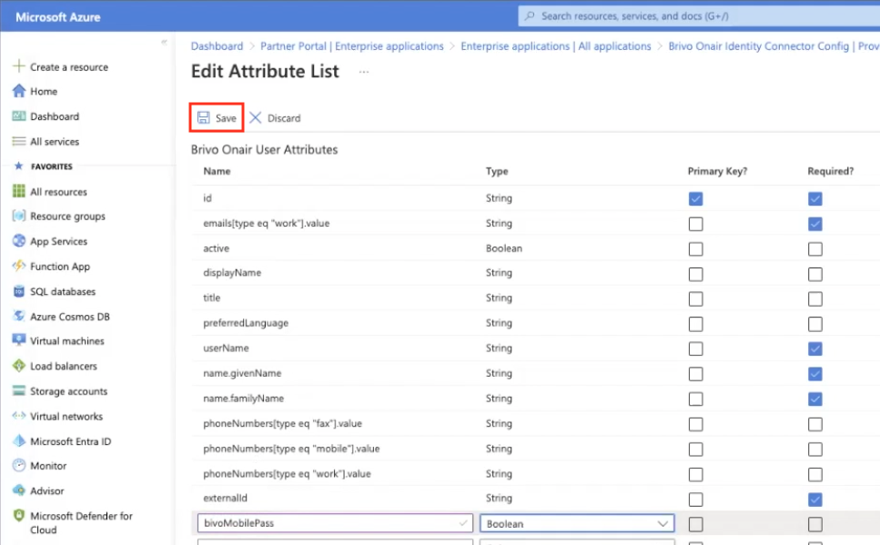Click the Name column header
Screen dimensions: 880x545
(217, 171)
